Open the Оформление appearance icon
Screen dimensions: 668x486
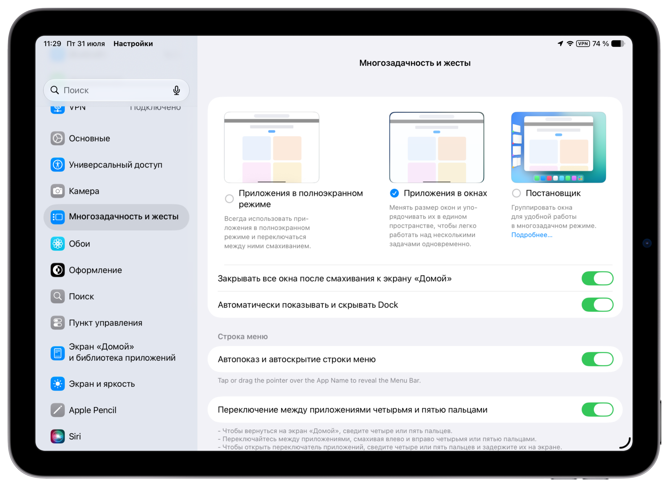58,270
